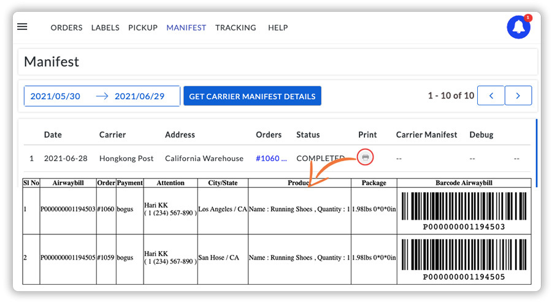Click barcode image for P000000001194505

[464, 255]
